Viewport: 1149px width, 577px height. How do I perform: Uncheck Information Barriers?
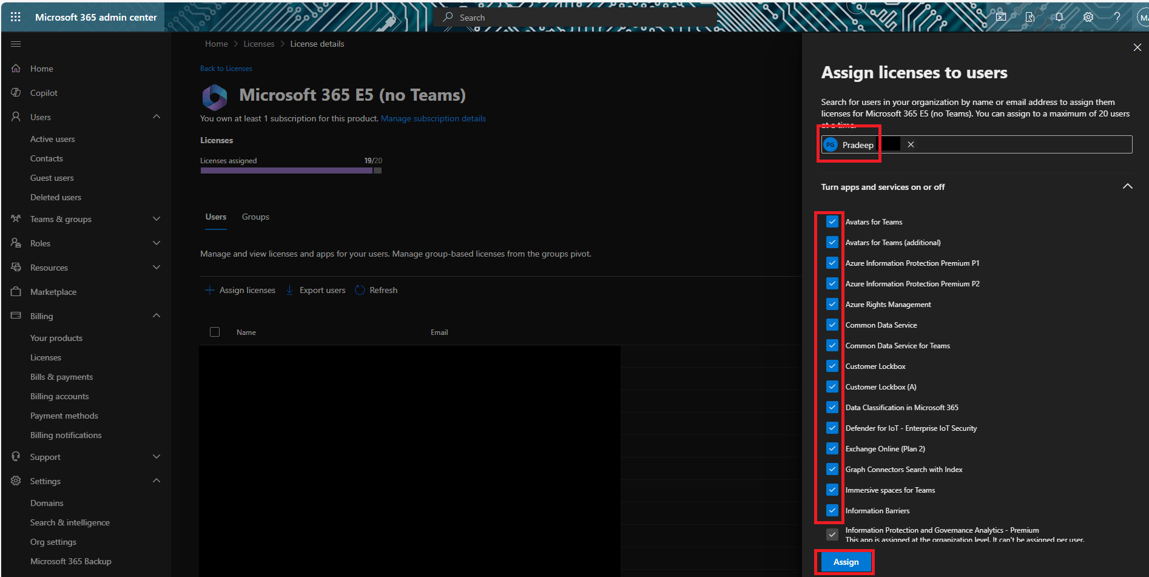[832, 510]
